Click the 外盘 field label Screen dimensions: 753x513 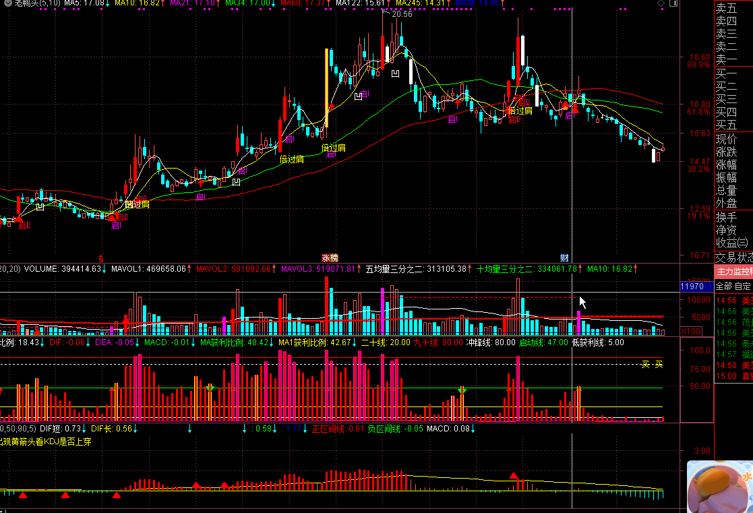[x=726, y=203]
